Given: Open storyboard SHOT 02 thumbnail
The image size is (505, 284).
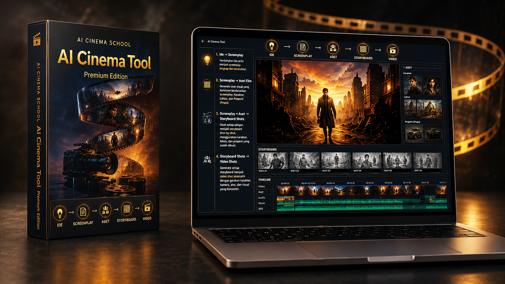Looking at the screenshot, I should (304, 161).
